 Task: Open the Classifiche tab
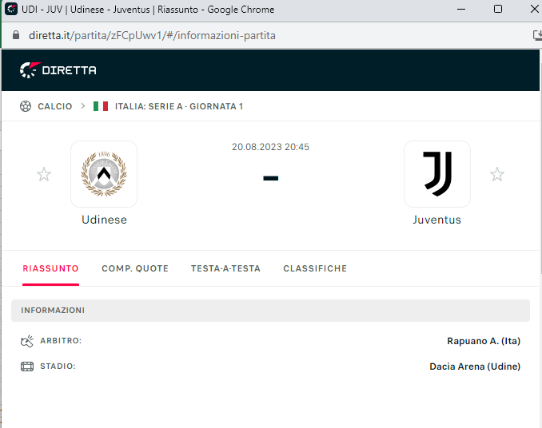click(x=315, y=268)
